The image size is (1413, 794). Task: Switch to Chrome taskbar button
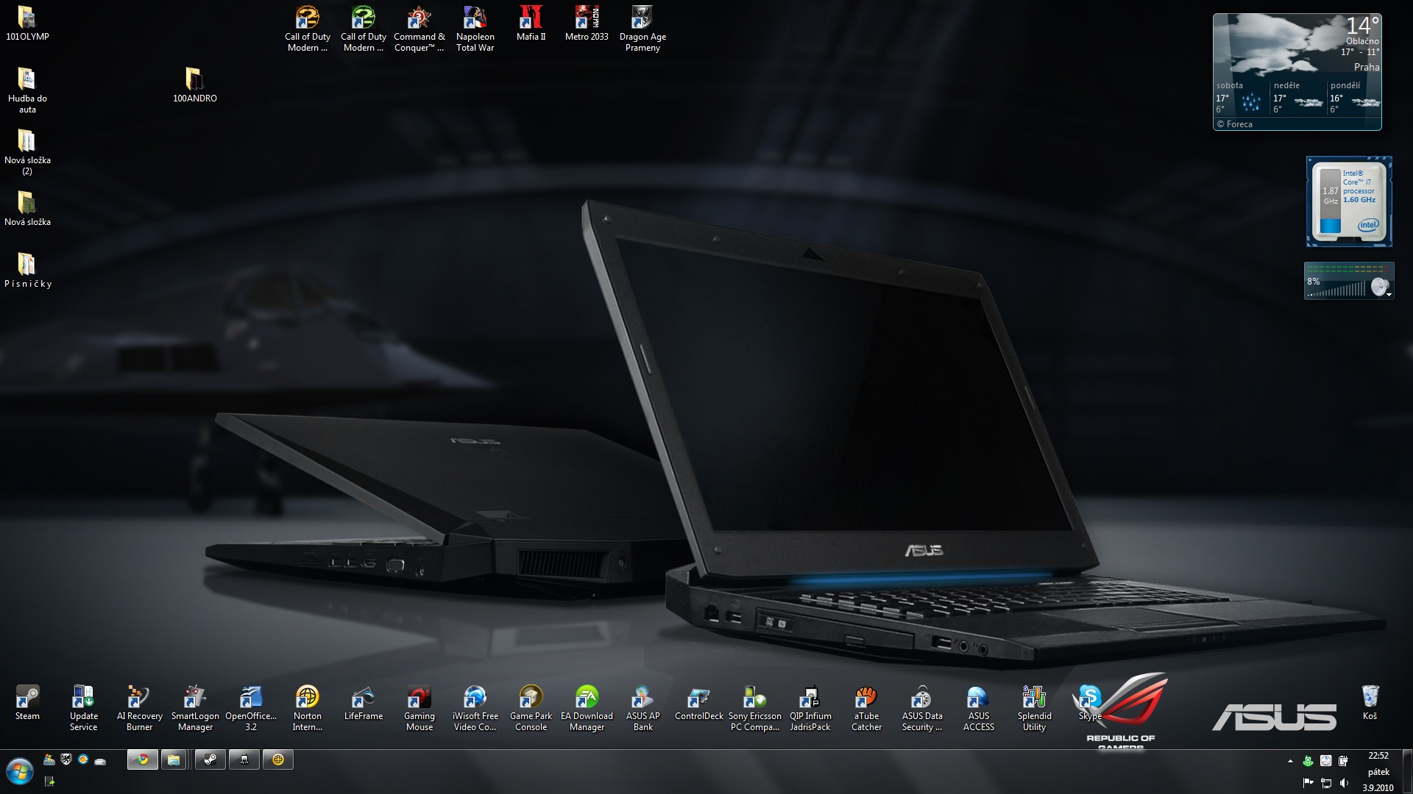pyautogui.click(x=142, y=759)
